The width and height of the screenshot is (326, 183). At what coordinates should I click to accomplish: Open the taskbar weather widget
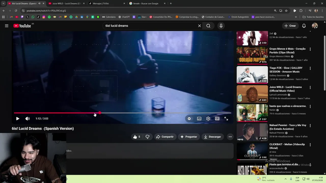pos(266,179)
